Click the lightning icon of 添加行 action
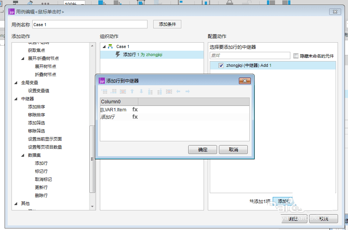Screen dimensions: 348x230 tap(118, 55)
